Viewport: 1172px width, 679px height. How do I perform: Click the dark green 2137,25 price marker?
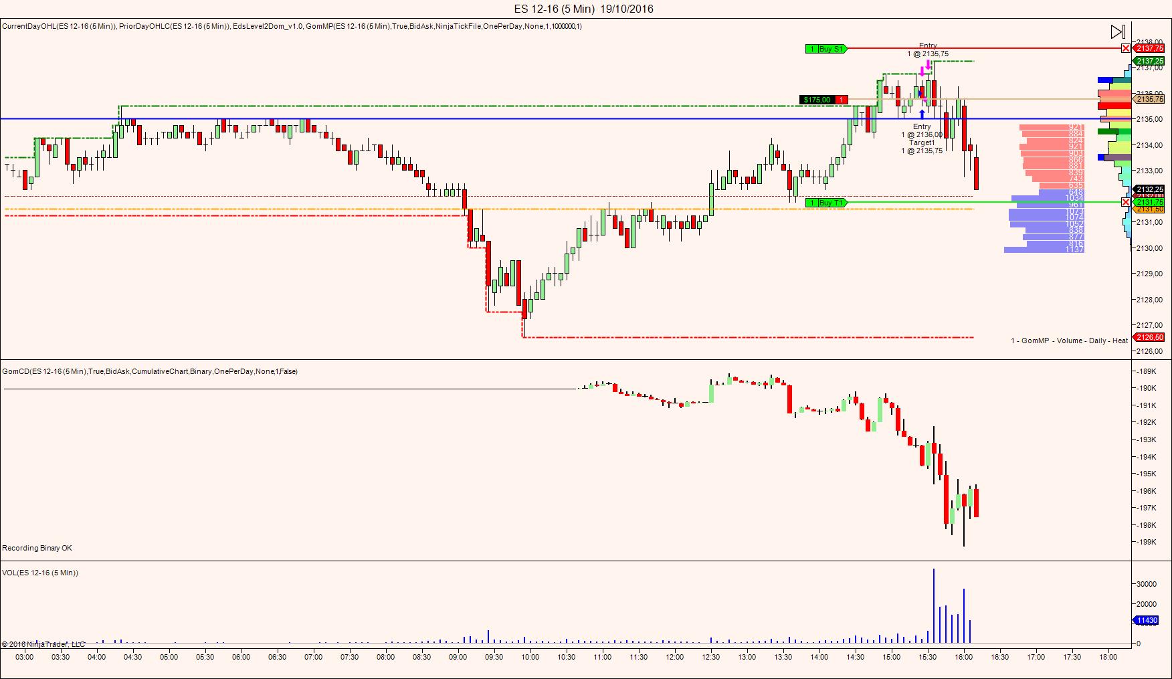(1150, 61)
